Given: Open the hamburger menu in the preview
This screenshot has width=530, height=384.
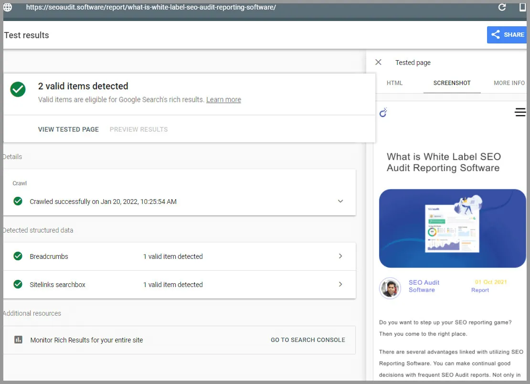Looking at the screenshot, I should [520, 112].
